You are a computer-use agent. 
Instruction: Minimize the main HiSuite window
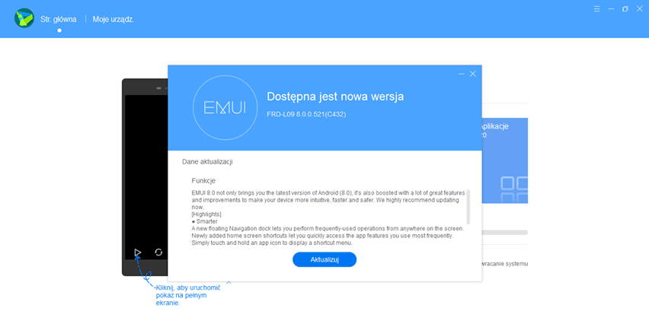pos(611,8)
